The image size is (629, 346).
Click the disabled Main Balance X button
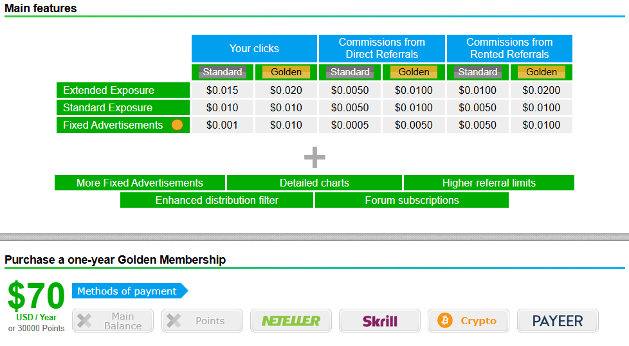tap(113, 320)
